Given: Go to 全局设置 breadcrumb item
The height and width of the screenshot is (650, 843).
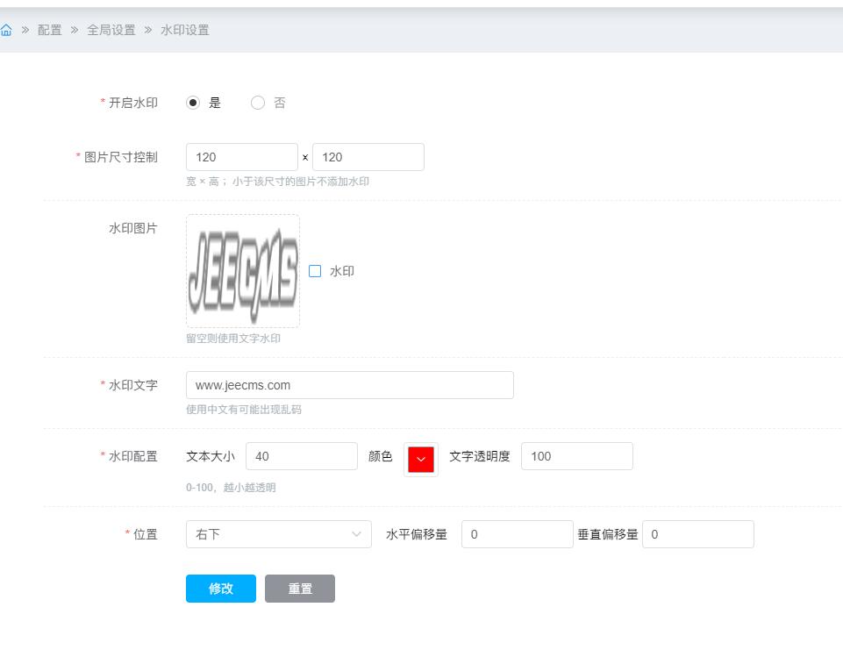Looking at the screenshot, I should pyautogui.click(x=111, y=30).
